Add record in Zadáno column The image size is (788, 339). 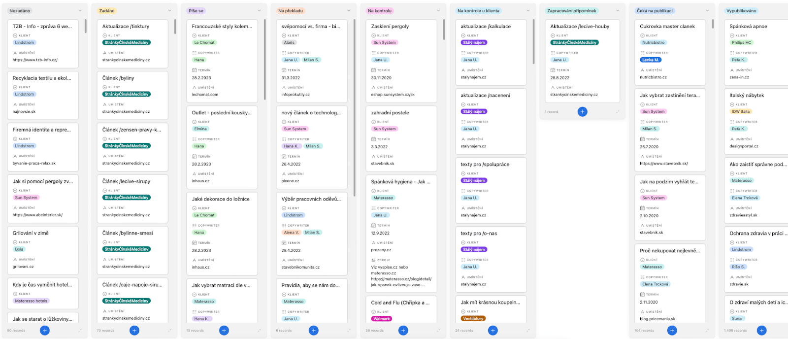click(x=134, y=331)
